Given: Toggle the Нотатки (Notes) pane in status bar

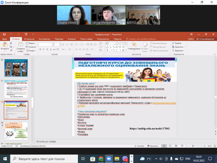Looking at the screenshot, I should click(140, 146).
